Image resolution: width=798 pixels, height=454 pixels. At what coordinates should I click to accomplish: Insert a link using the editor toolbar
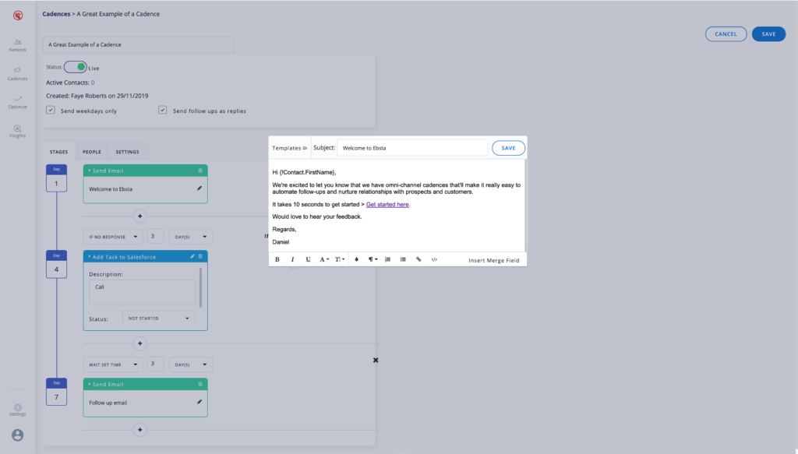[x=418, y=259]
